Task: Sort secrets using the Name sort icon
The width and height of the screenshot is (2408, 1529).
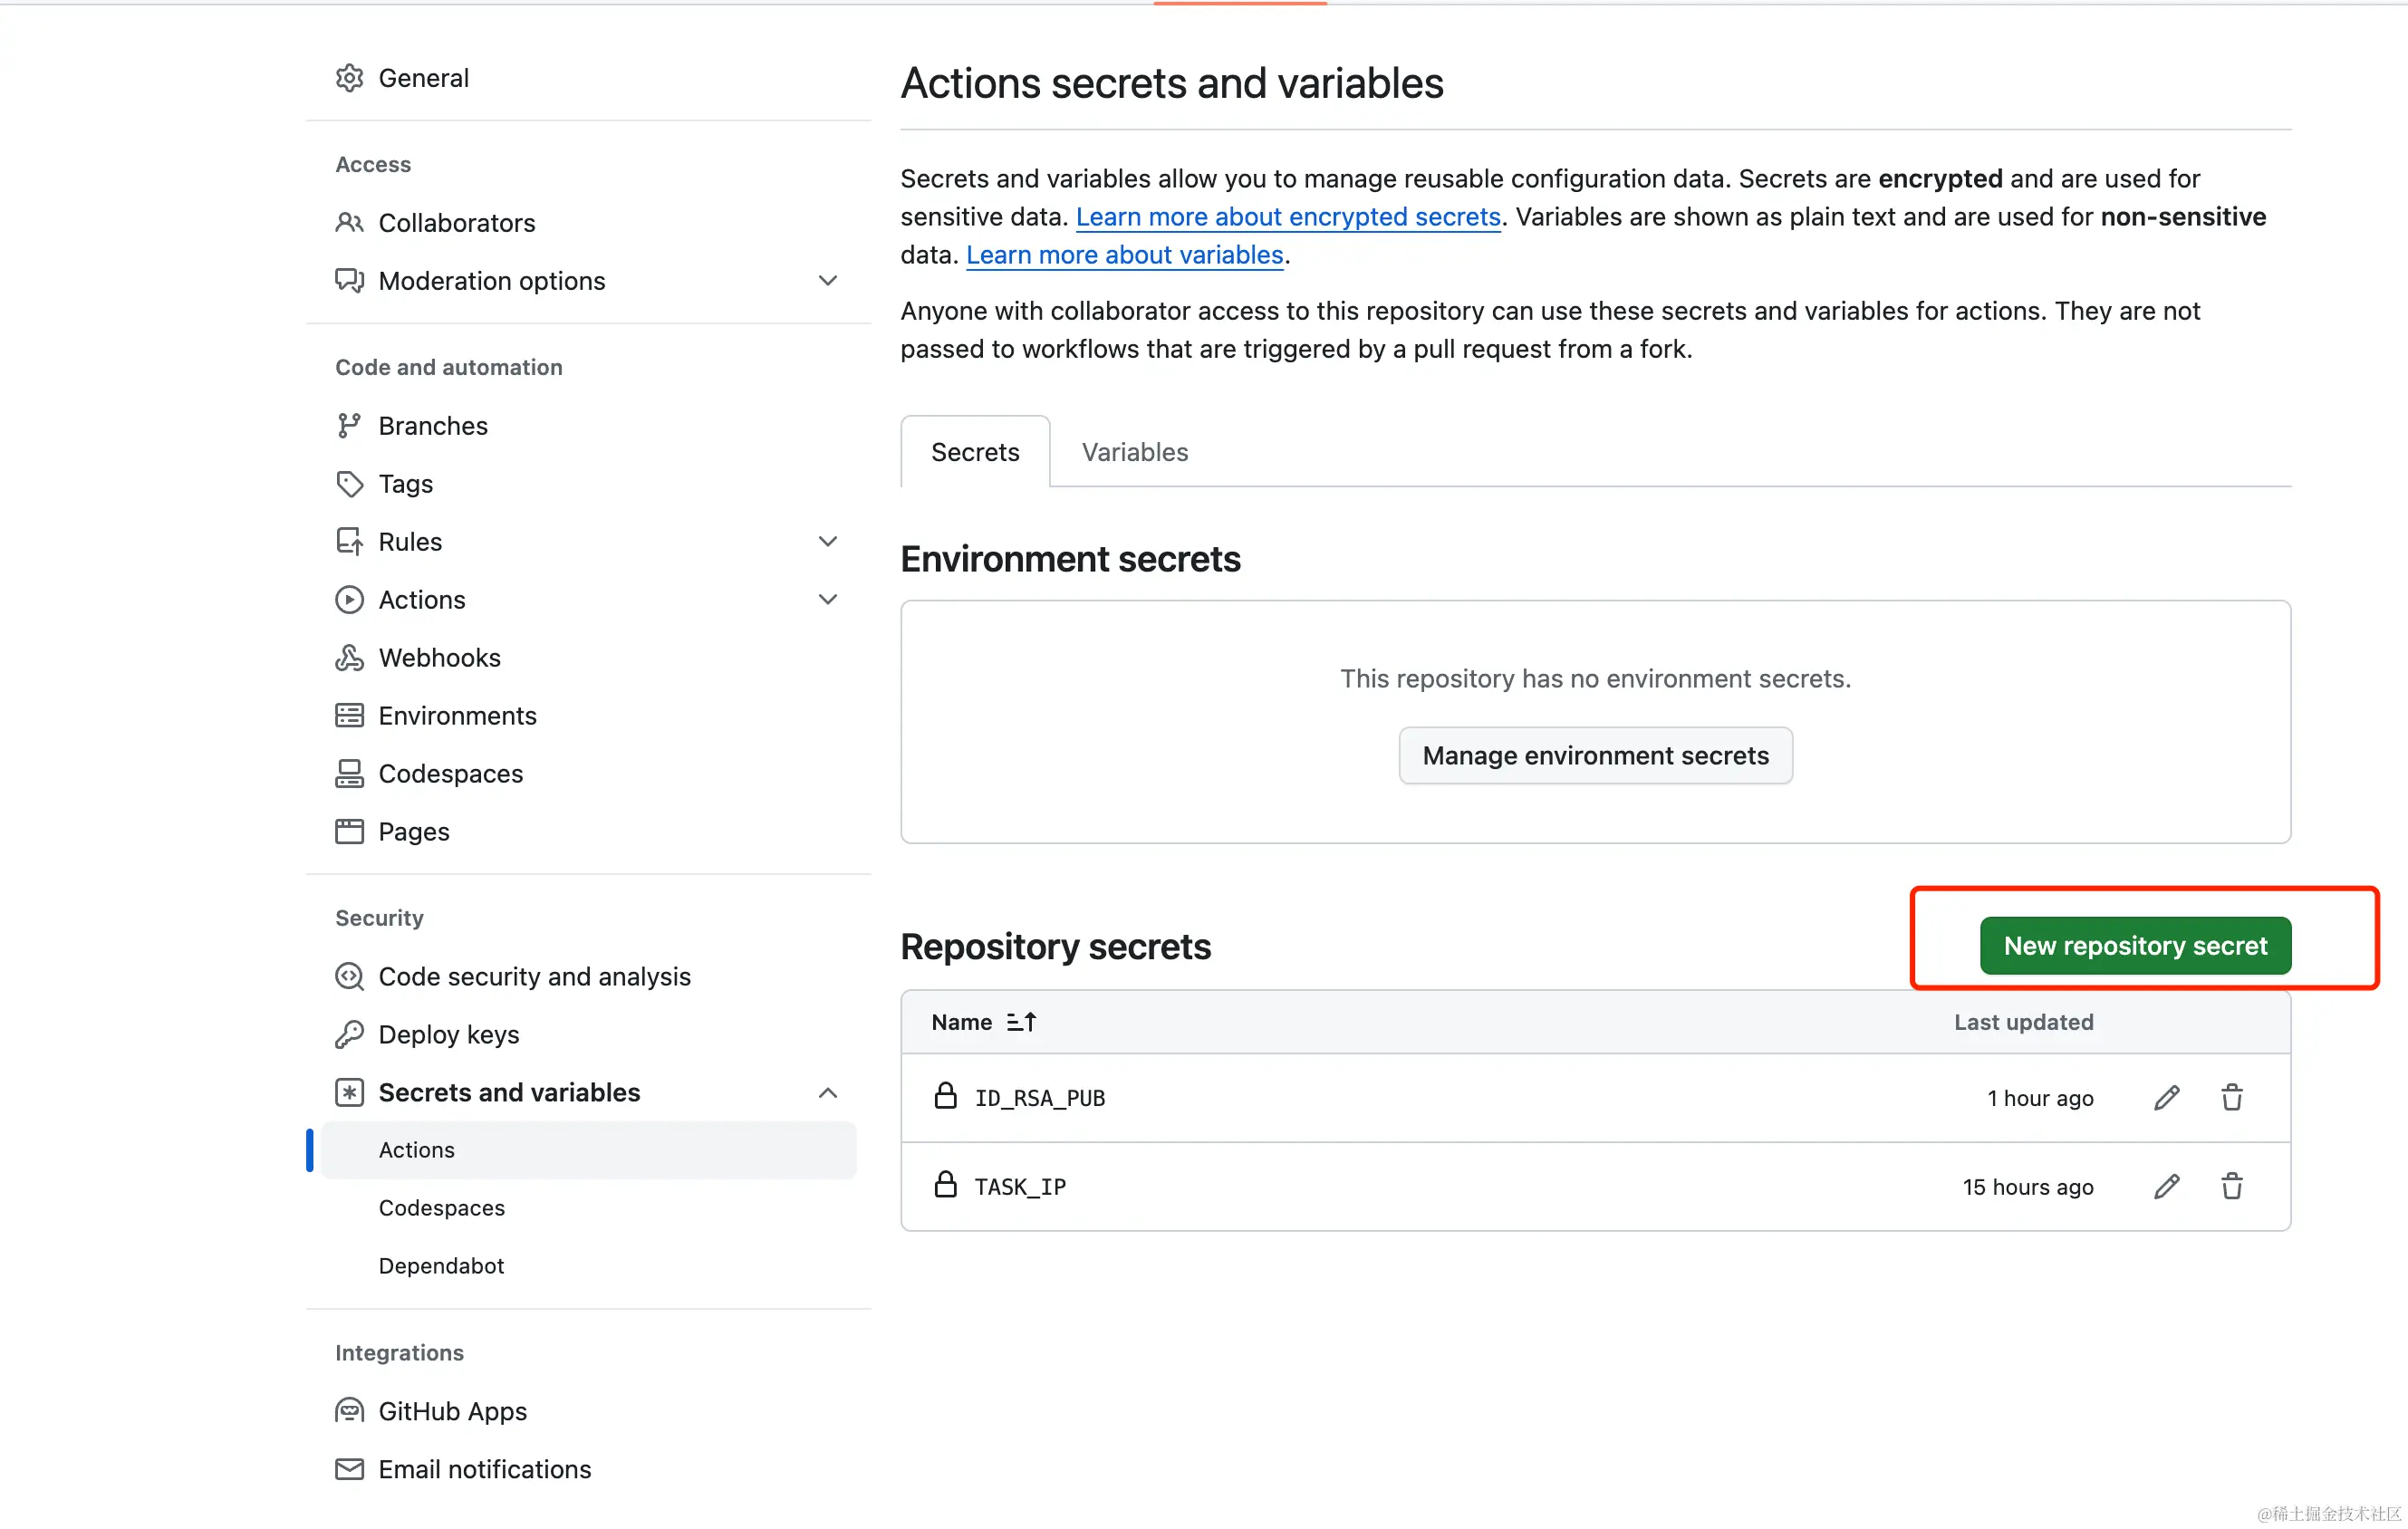Action: point(1021,1022)
